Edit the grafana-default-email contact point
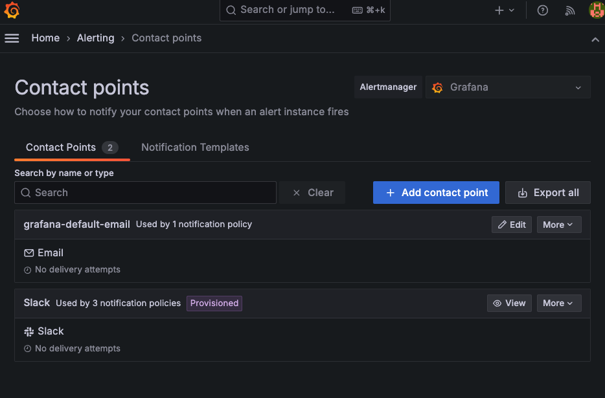The image size is (605, 398). pos(512,225)
